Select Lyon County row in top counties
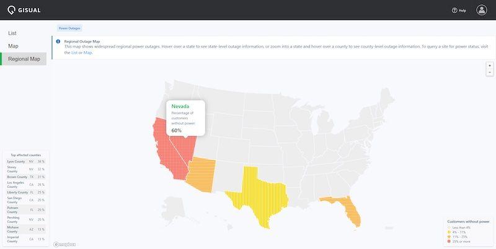The height and width of the screenshot is (249, 496). tap(26, 161)
